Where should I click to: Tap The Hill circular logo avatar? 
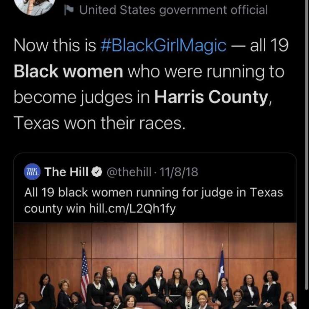[32, 172]
